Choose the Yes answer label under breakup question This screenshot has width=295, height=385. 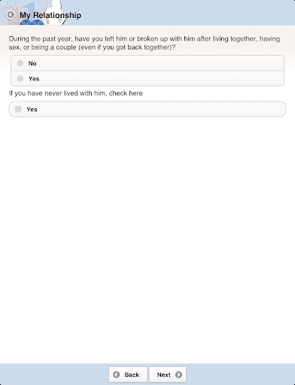(34, 79)
